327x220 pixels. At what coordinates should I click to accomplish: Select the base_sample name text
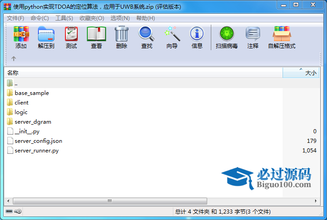pos(32,93)
